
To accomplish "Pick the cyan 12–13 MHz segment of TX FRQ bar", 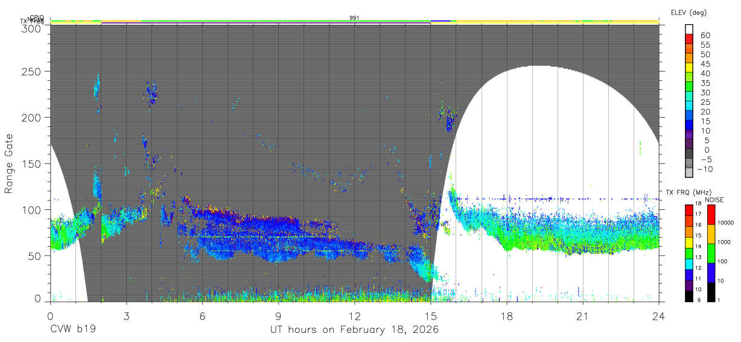I will (x=688, y=263).
